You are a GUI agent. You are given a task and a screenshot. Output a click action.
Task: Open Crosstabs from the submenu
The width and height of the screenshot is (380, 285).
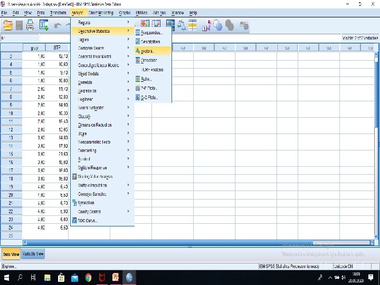coord(153,60)
